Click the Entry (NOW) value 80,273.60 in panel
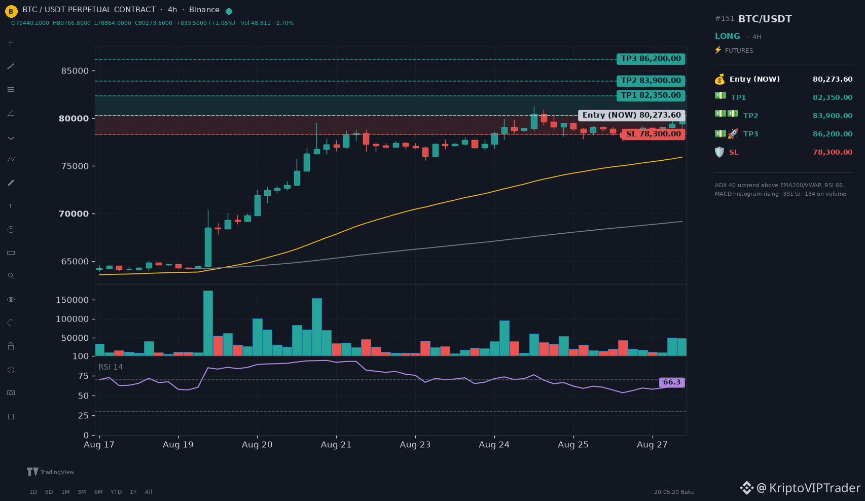This screenshot has width=865, height=501. tap(833, 79)
